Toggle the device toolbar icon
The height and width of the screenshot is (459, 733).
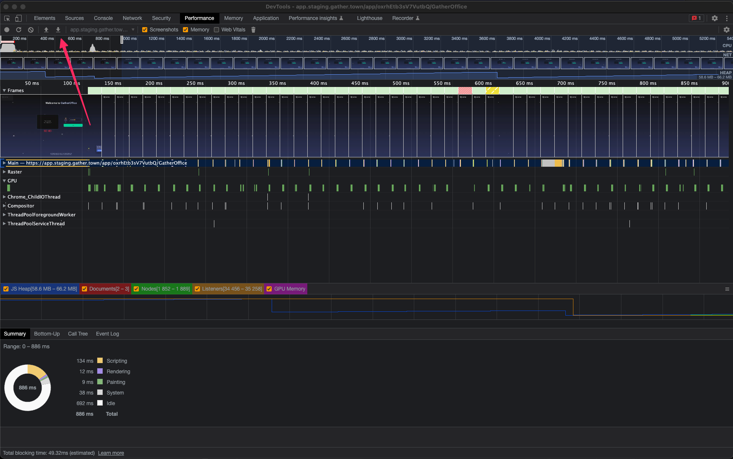coord(18,18)
